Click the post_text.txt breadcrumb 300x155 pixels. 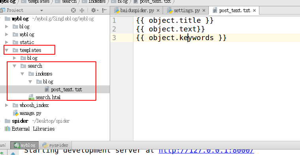click(x=156, y=2)
